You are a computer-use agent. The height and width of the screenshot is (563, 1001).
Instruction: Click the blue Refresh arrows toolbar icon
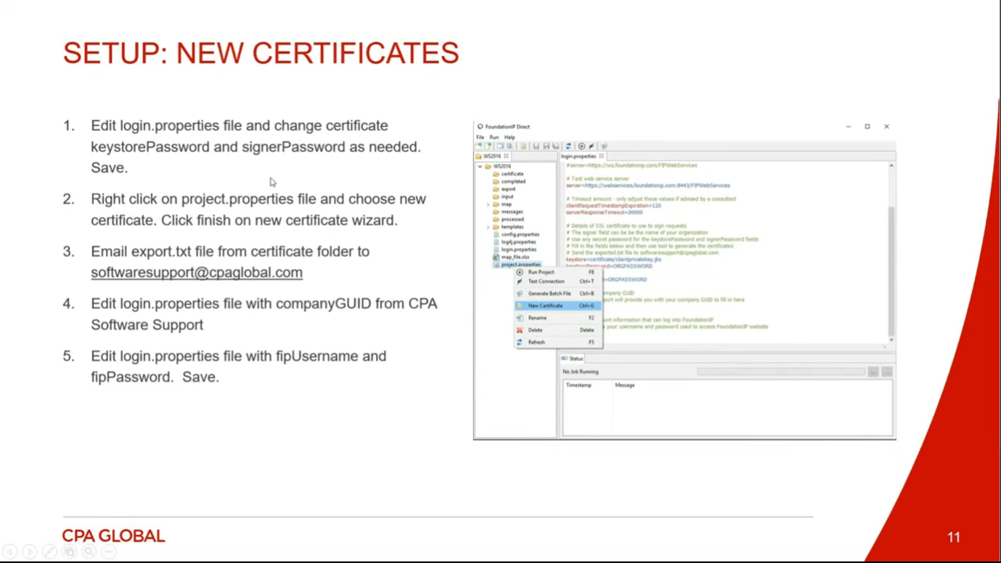pos(568,146)
